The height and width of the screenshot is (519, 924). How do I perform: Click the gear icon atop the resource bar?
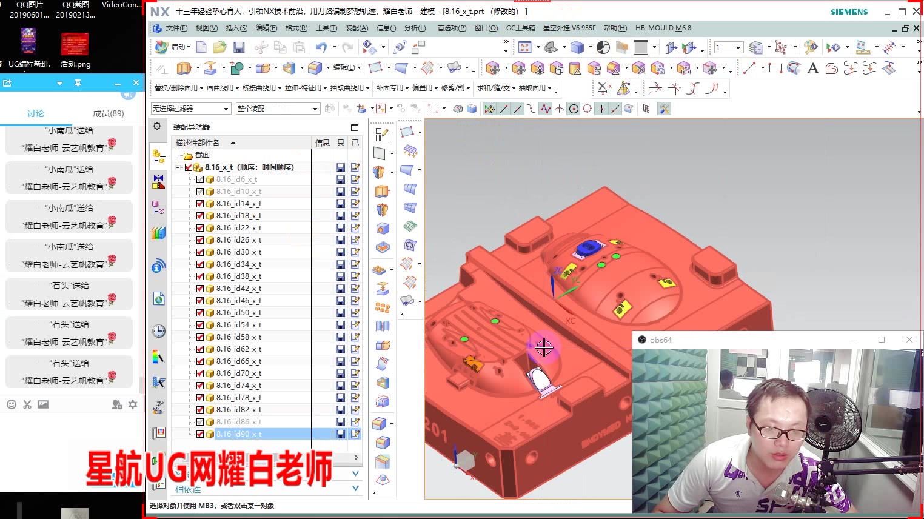(156, 126)
